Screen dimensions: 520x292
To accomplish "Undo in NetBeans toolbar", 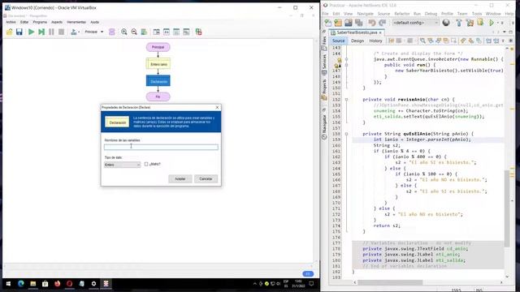I will 372,23.
